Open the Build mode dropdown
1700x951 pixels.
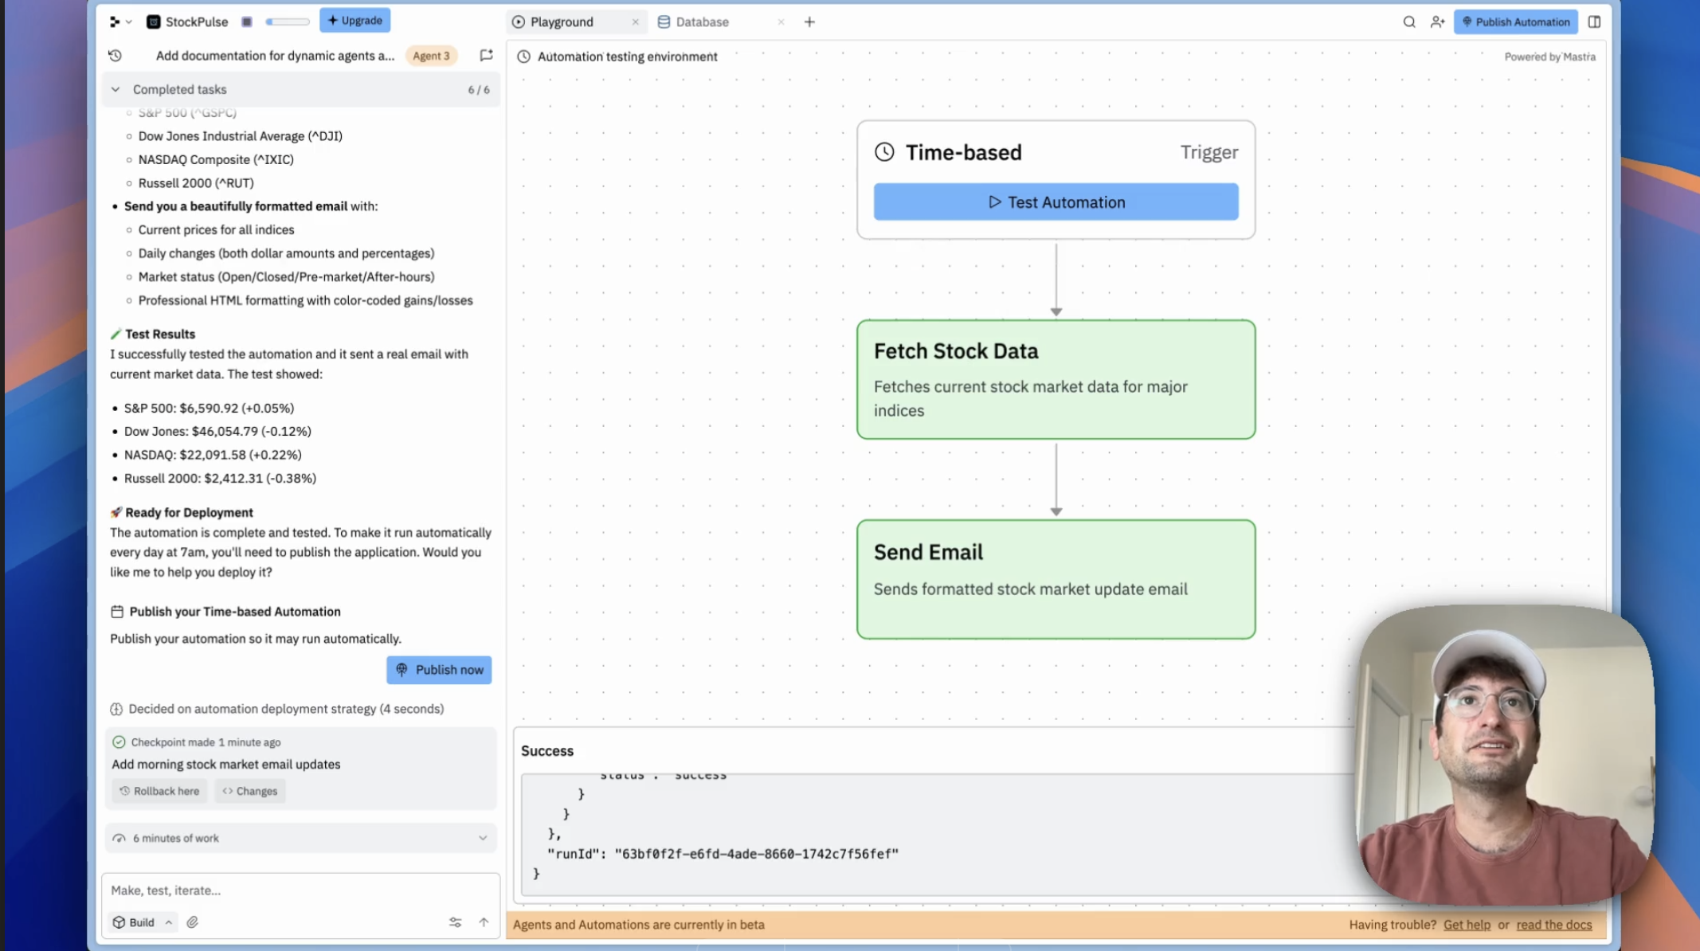coord(143,922)
